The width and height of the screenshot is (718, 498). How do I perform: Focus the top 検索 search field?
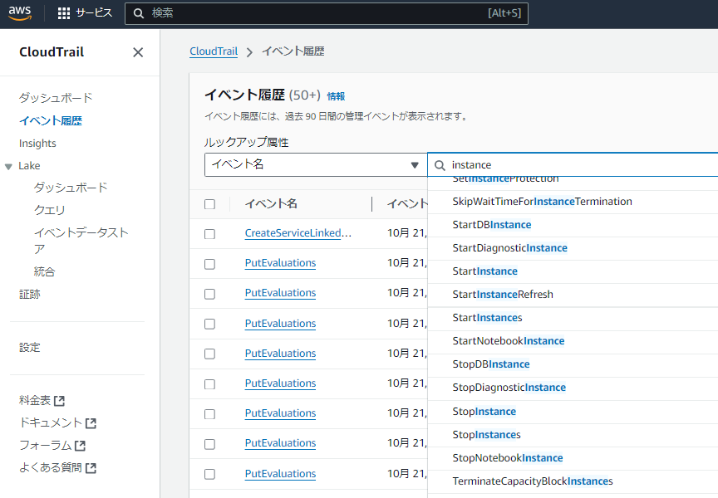pyautogui.click(x=327, y=13)
